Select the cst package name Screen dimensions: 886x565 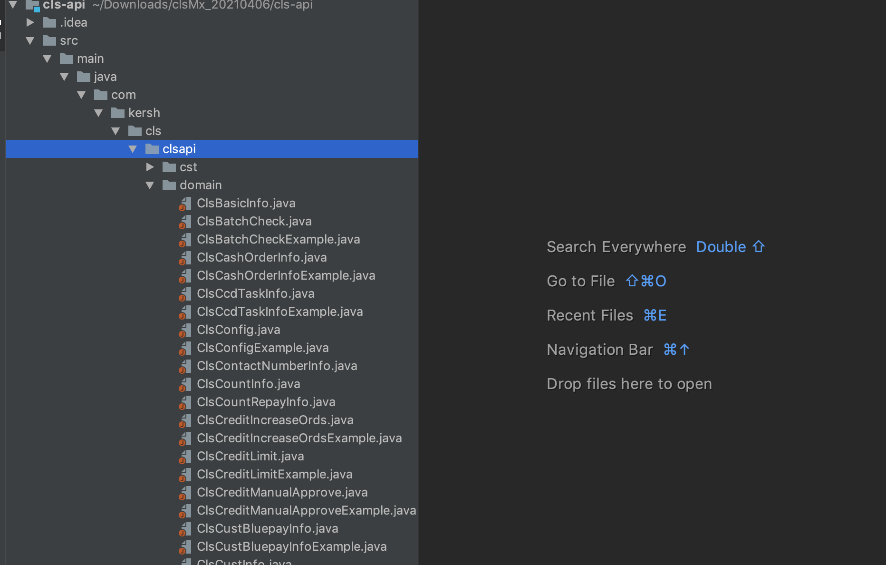click(x=188, y=167)
